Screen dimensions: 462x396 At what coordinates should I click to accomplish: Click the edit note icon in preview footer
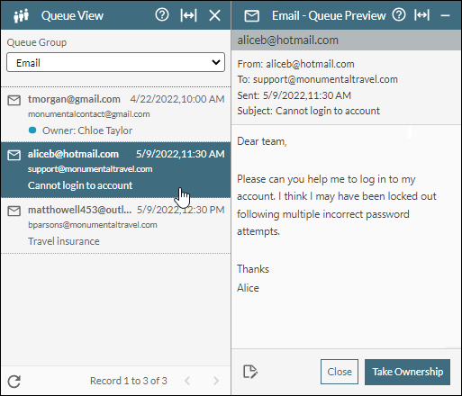[x=250, y=372]
